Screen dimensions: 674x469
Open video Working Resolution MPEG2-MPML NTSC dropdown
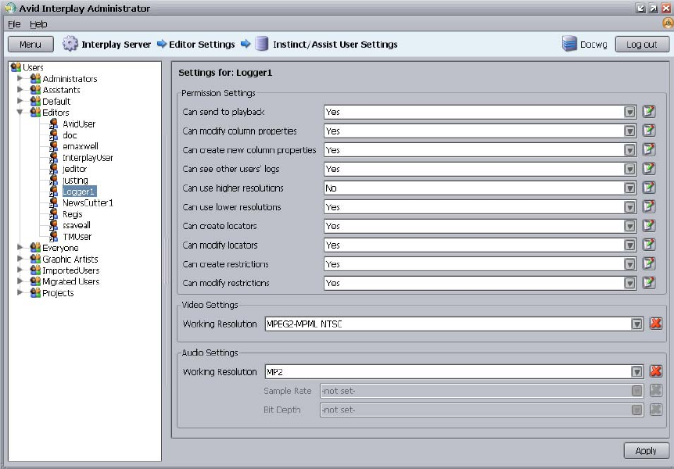(636, 324)
